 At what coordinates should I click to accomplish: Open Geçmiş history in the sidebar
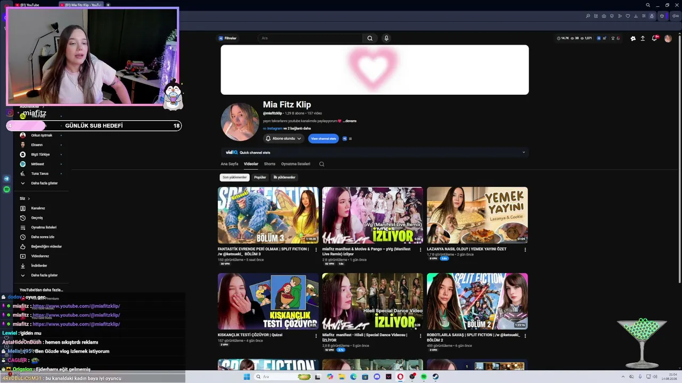(x=37, y=218)
